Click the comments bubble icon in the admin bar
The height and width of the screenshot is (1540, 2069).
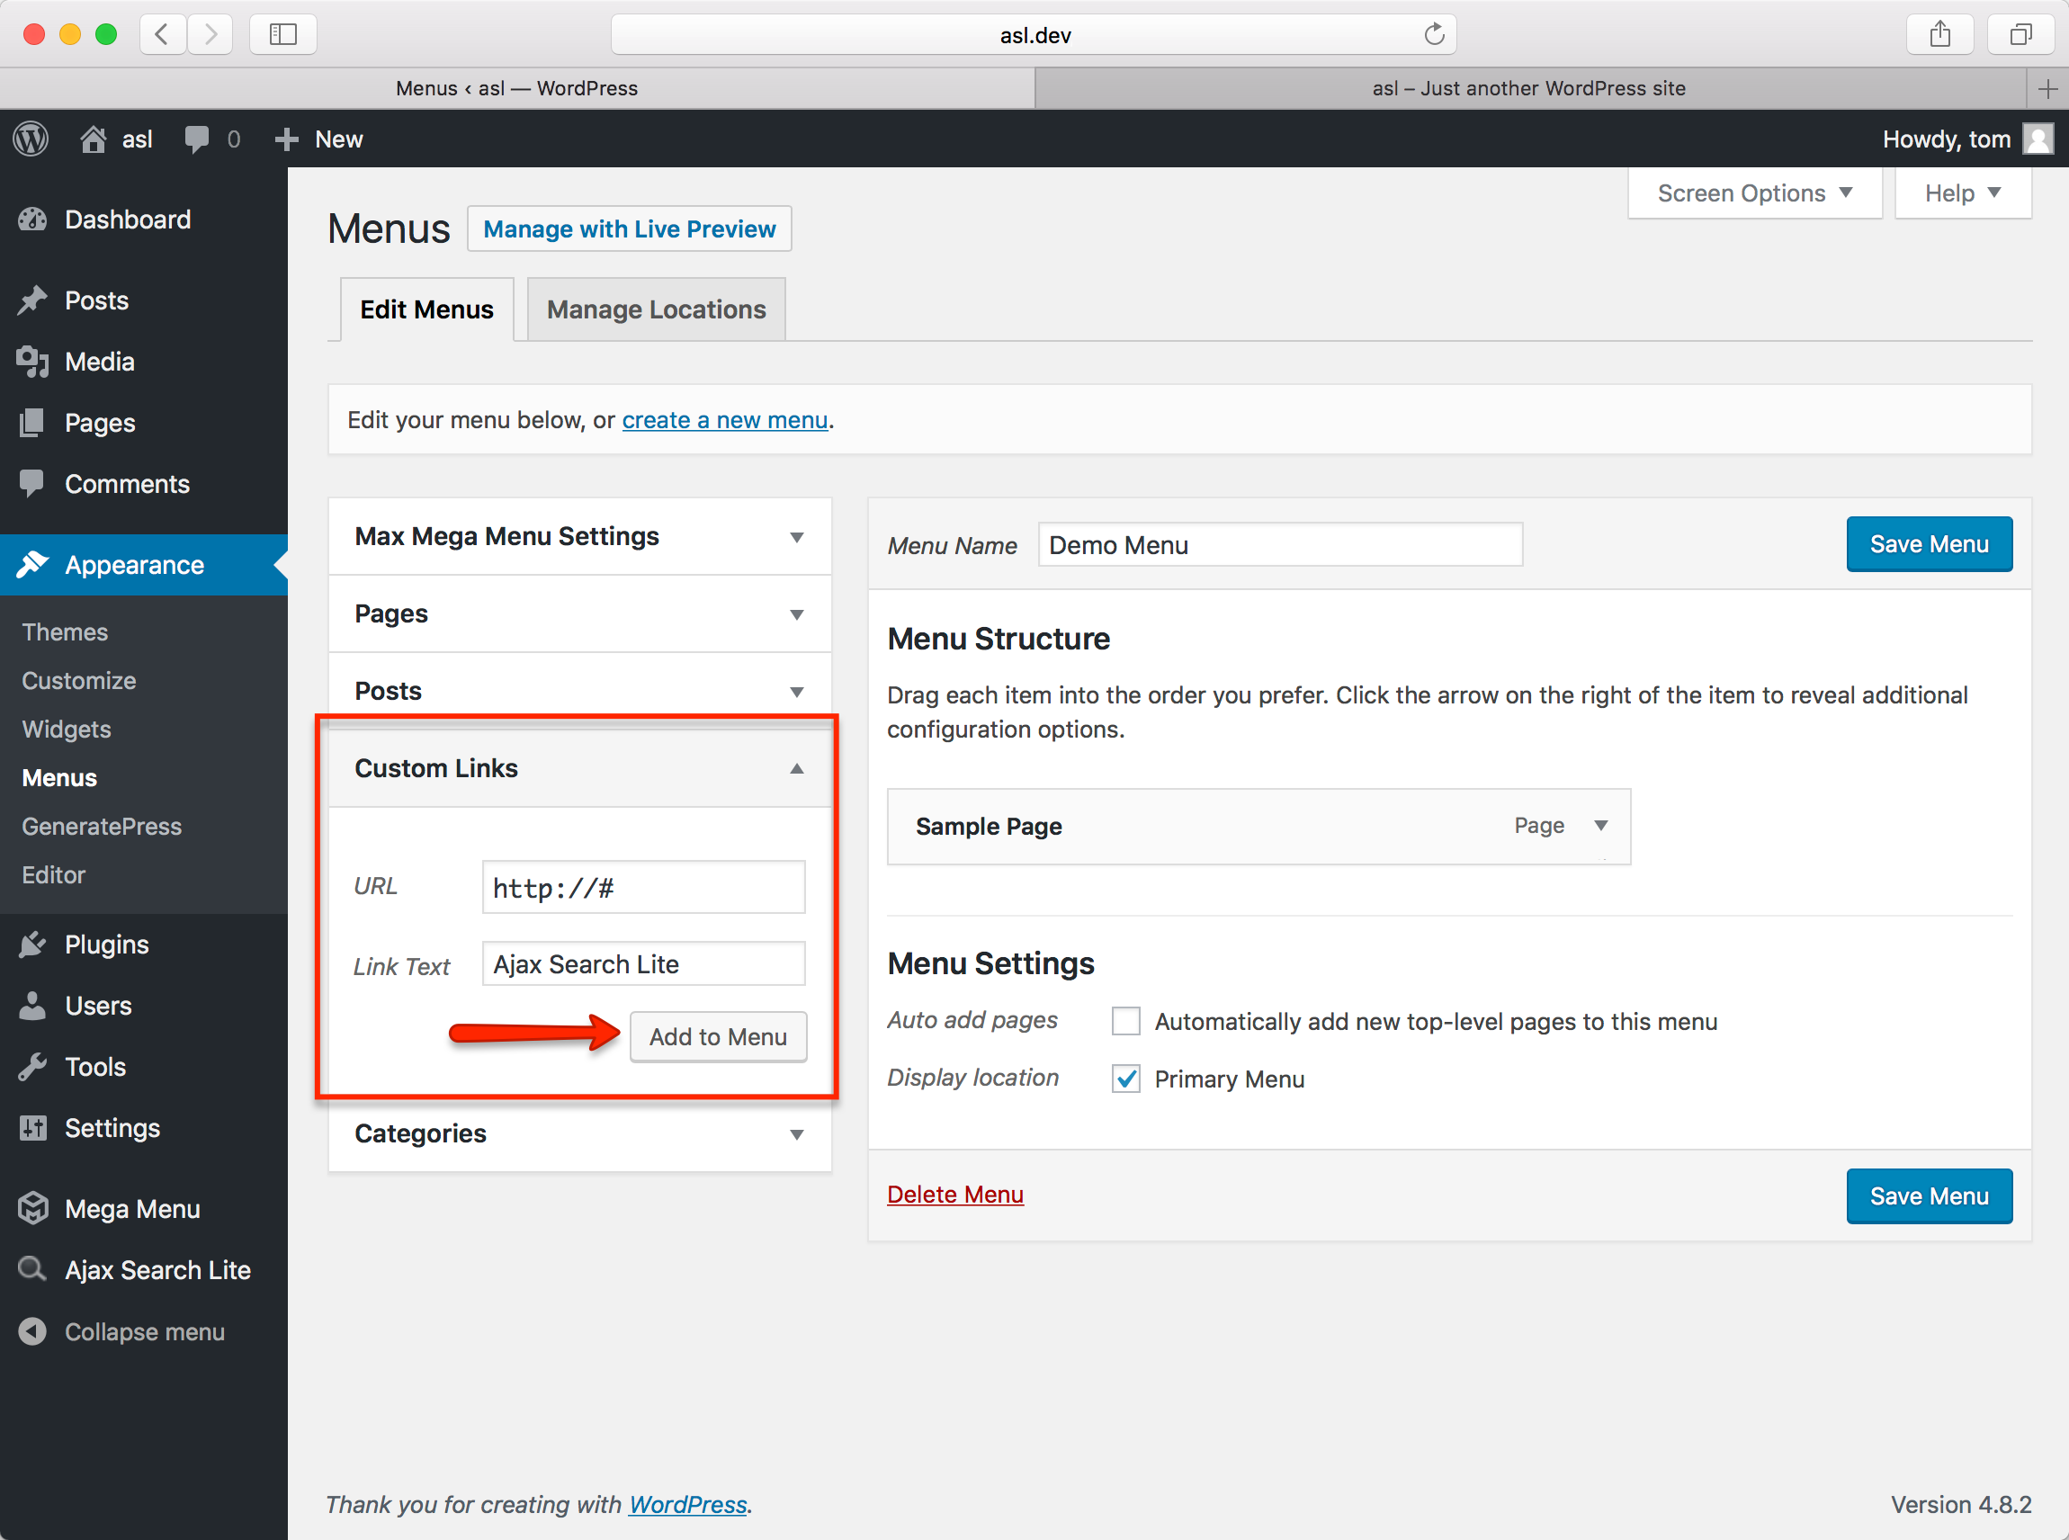(x=197, y=139)
